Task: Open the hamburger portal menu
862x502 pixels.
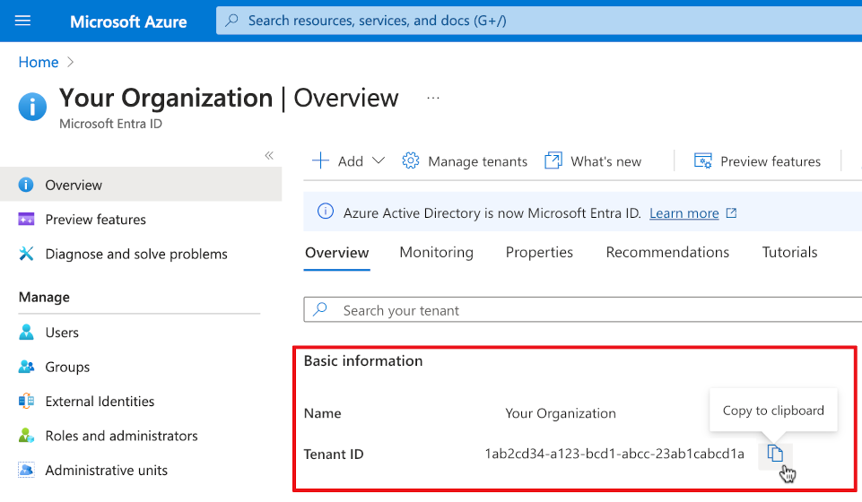Action: (x=23, y=21)
